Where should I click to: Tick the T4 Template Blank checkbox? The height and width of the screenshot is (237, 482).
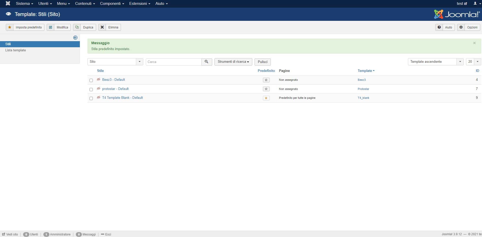pos(91,98)
